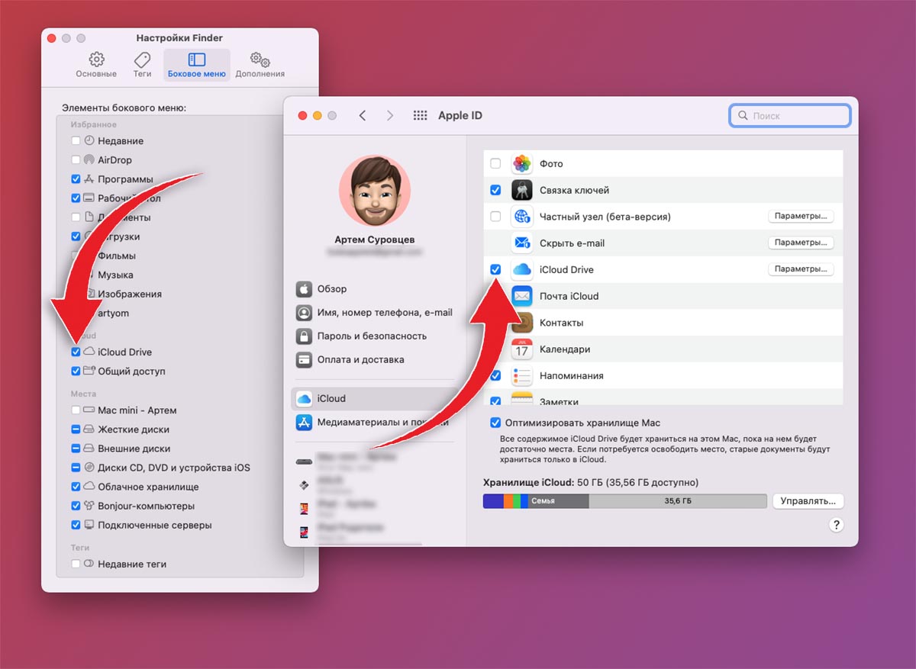Open Параметры for Частный узел

point(800,217)
